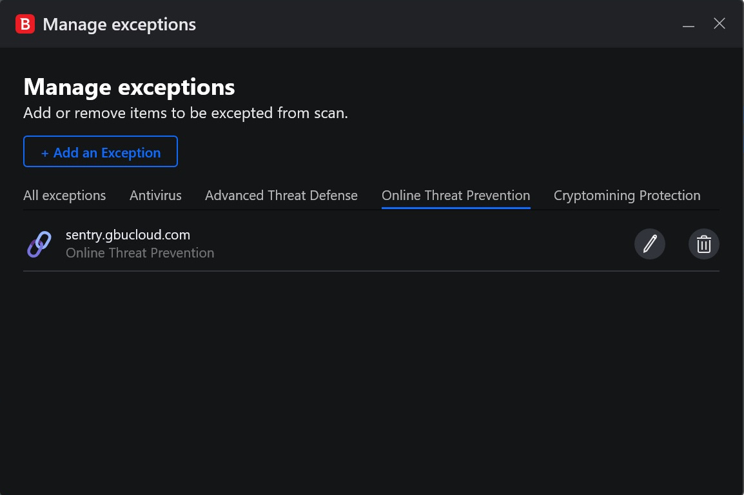Minimize the Manage exceptions window

689,25
